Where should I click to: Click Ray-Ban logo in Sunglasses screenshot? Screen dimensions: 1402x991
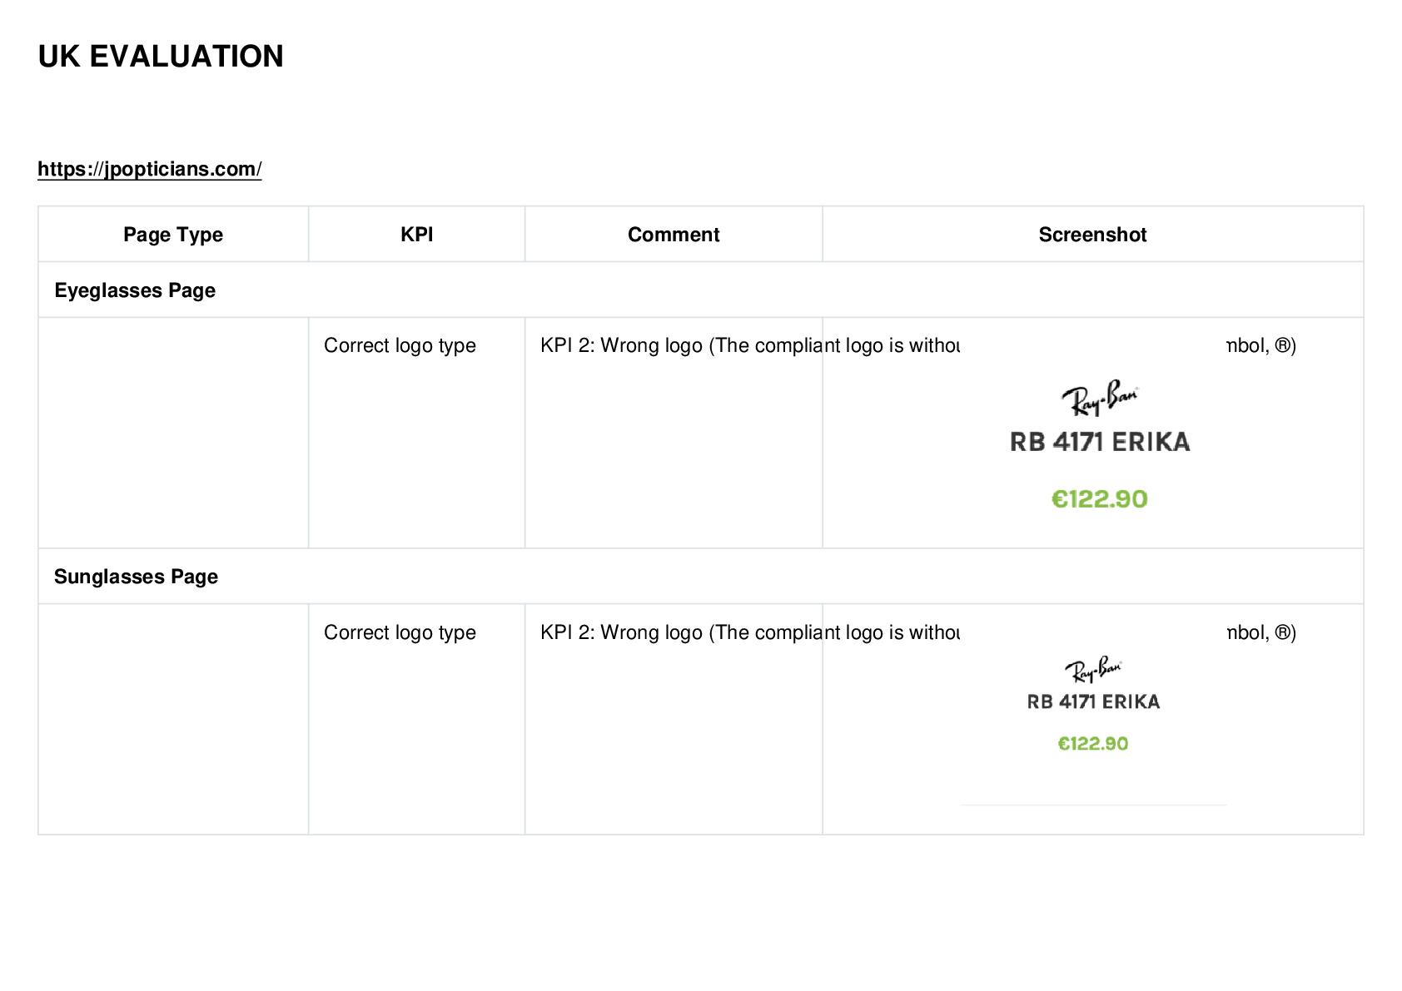(x=1093, y=669)
